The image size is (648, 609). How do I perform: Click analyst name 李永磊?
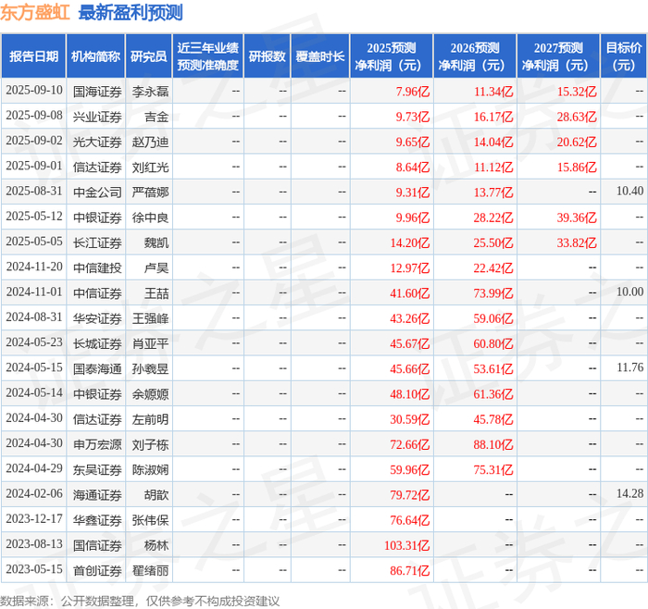[x=150, y=92]
